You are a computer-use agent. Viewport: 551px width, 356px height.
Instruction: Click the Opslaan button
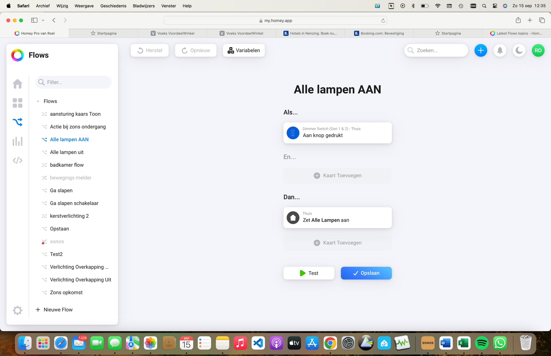pos(366,273)
